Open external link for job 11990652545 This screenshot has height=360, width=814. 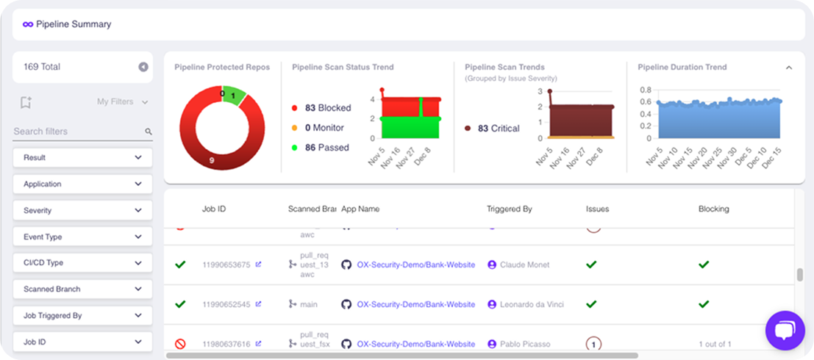(x=259, y=304)
